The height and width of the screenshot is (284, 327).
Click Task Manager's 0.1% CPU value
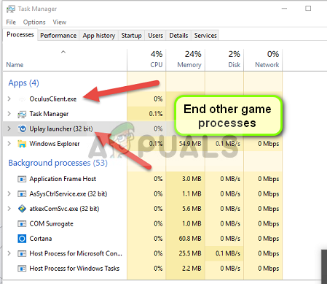pos(156,114)
